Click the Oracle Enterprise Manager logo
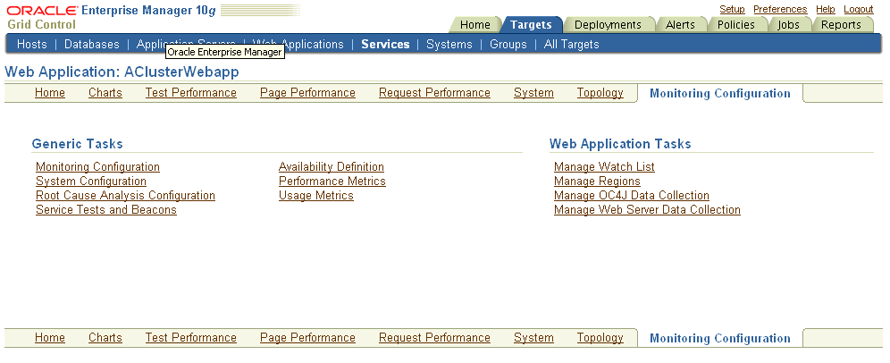Image resolution: width=890 pixels, height=363 pixels. click(111, 17)
